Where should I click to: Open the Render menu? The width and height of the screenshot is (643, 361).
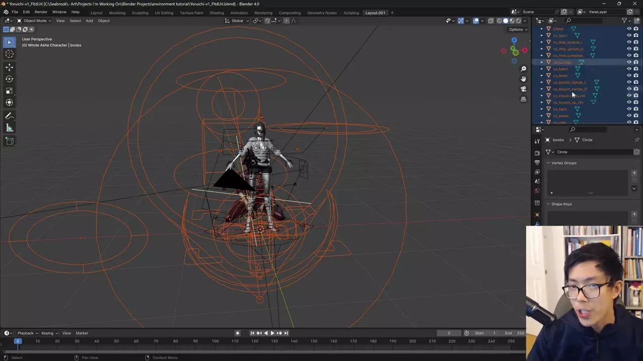(41, 12)
